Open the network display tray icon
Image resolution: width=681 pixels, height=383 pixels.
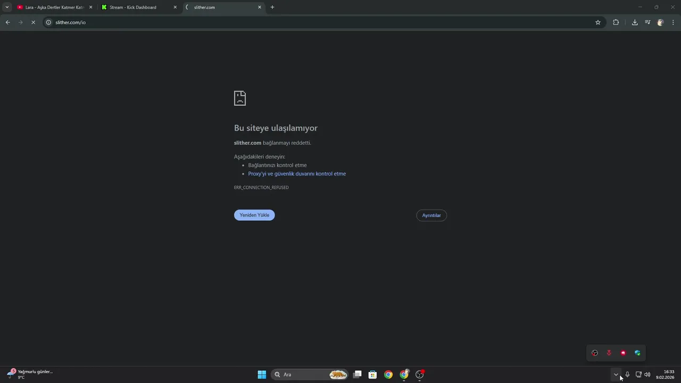(x=638, y=374)
